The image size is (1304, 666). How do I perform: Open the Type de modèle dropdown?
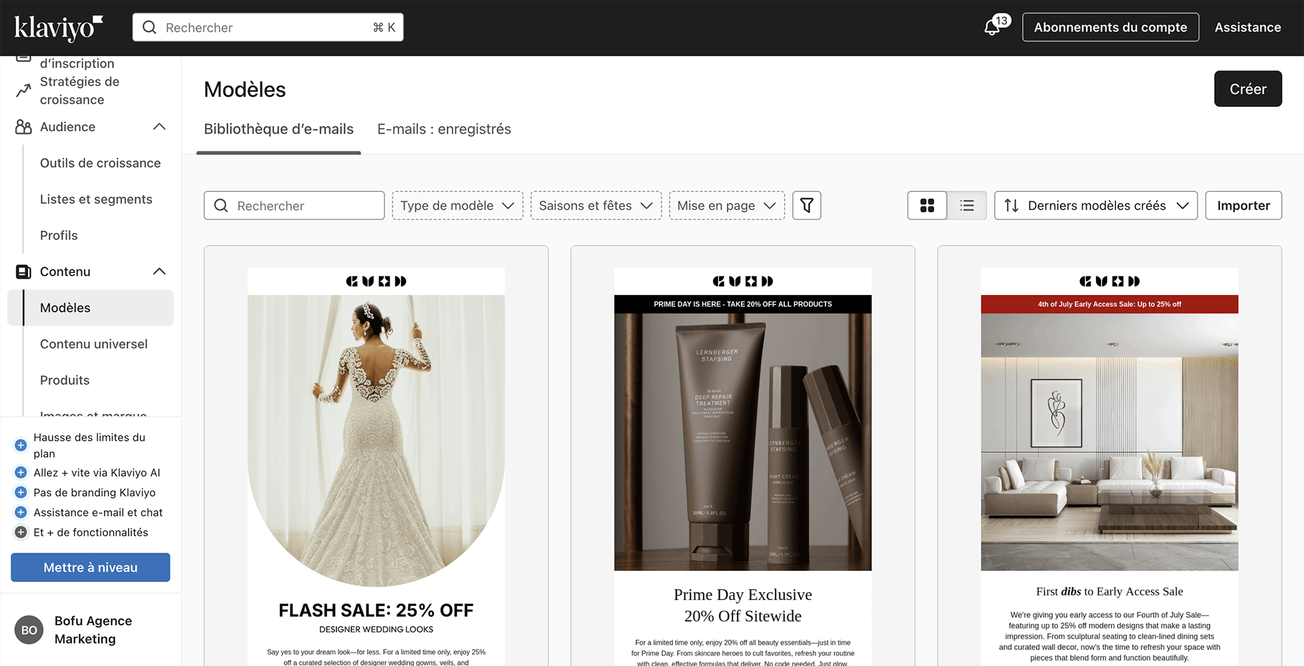click(457, 206)
